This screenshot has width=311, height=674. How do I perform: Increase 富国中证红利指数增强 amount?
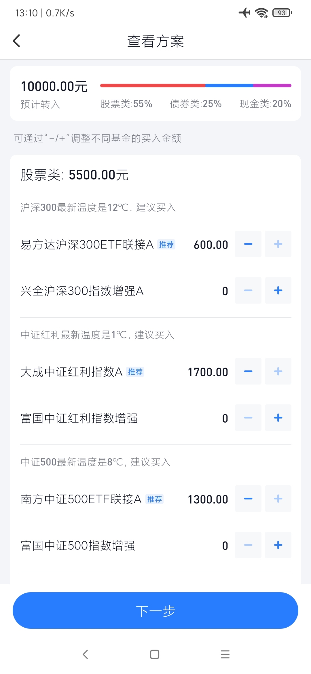[278, 418]
